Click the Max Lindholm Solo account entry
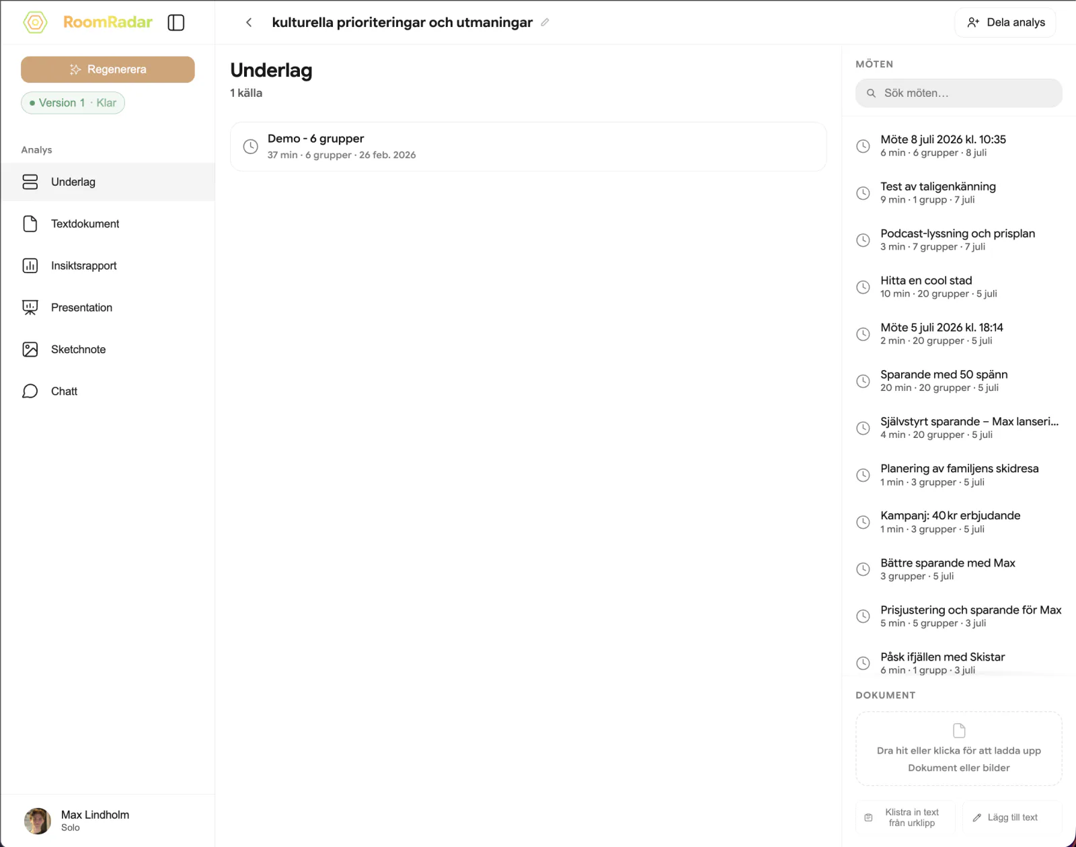 (108, 821)
